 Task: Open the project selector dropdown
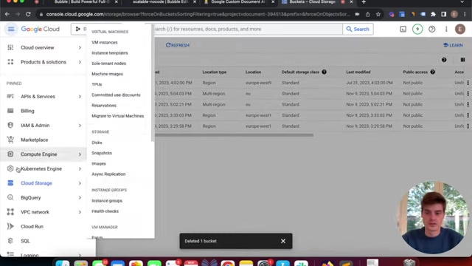[80, 29]
